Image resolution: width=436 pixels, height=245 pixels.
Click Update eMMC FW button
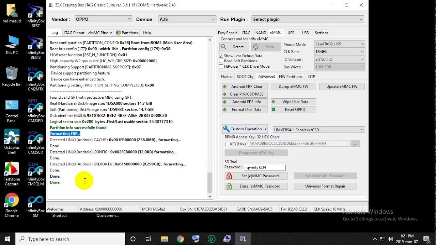click(342, 86)
